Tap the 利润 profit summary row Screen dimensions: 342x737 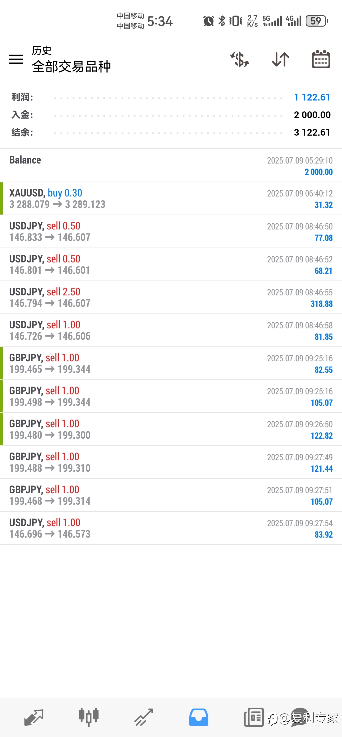[x=171, y=97]
